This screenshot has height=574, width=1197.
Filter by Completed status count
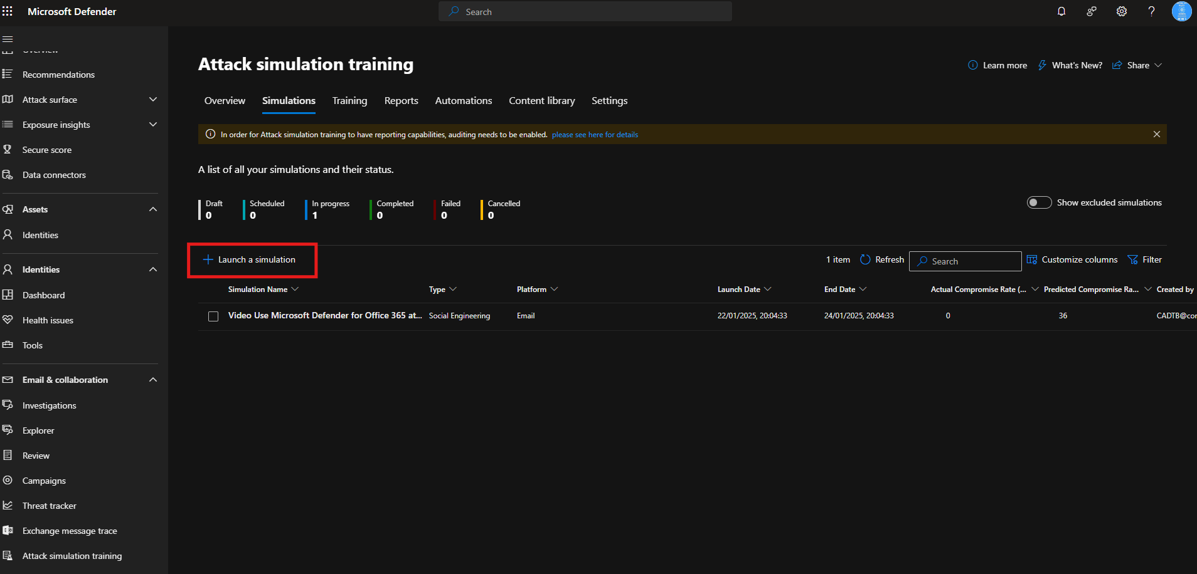click(x=393, y=209)
